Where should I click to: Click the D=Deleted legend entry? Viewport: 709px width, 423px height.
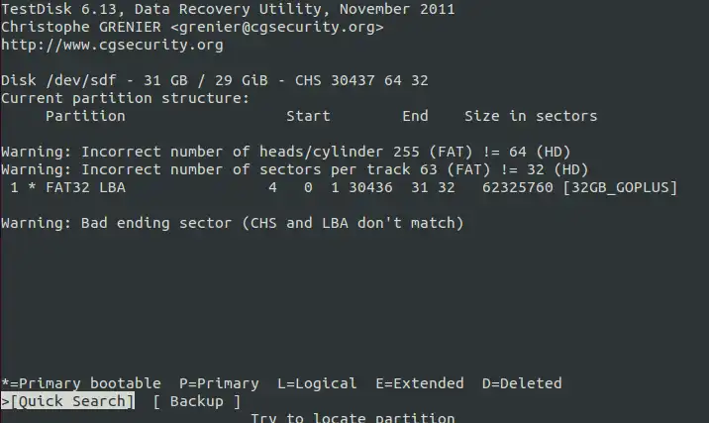point(522,383)
